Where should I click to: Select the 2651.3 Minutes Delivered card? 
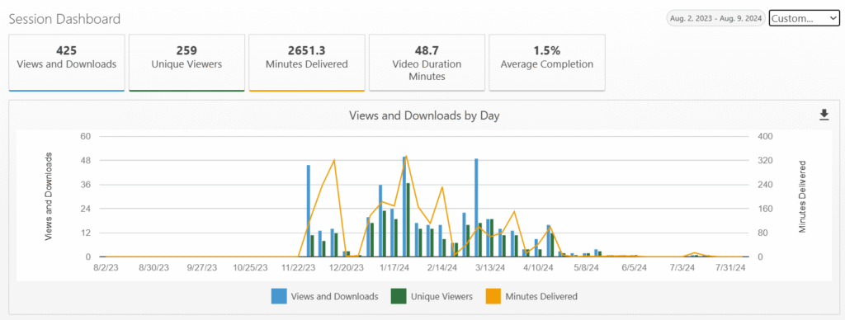click(x=307, y=63)
